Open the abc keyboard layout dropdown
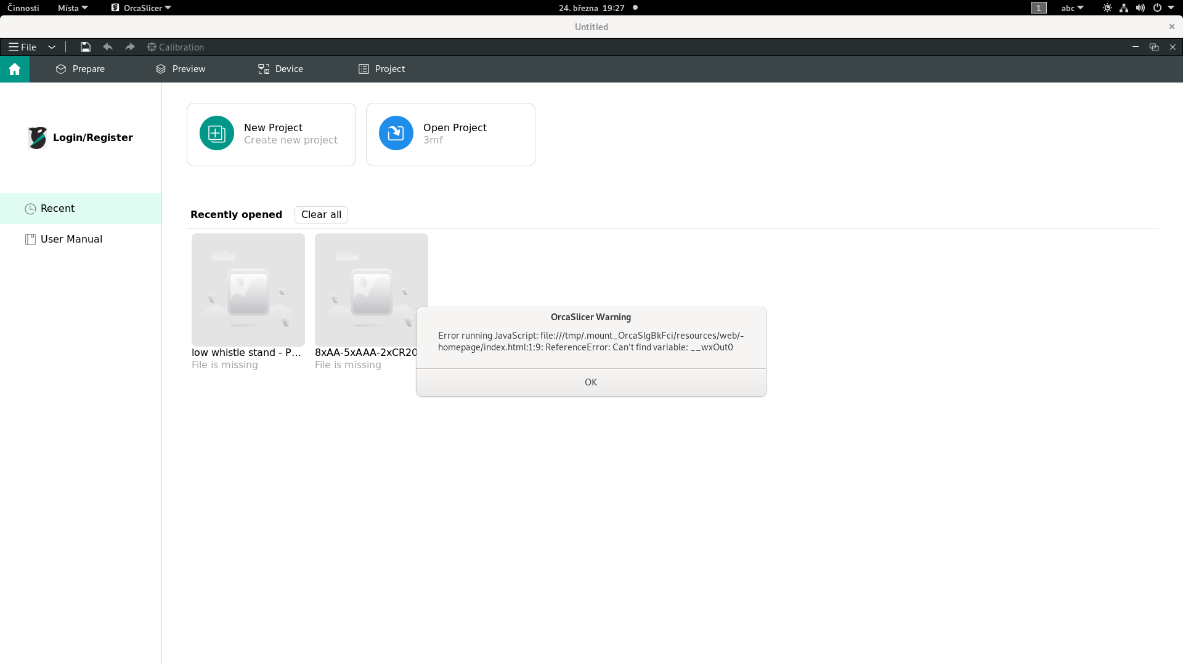 pos(1072,8)
